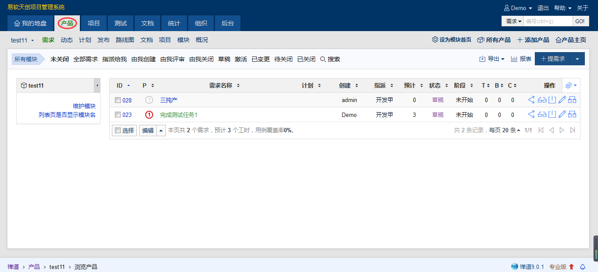The height and width of the screenshot is (272, 598).
Task: Click the review glasses icon for story 028
Action: [x=542, y=100]
